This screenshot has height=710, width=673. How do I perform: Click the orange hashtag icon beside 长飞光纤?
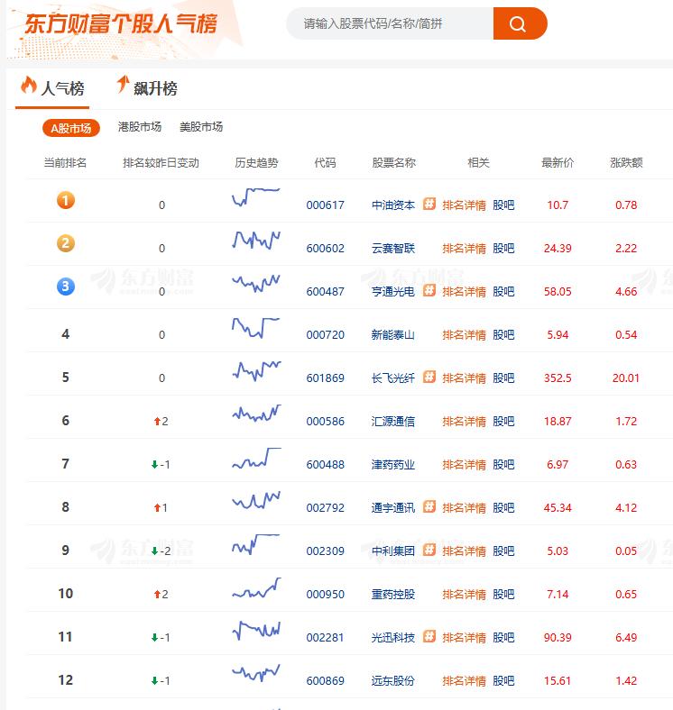point(429,378)
